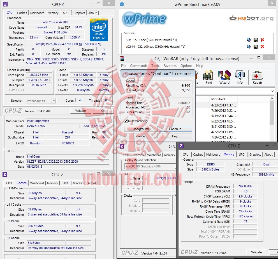Click OK in top CPU-Z window
Screen dimensions: 278x259
(103, 111)
